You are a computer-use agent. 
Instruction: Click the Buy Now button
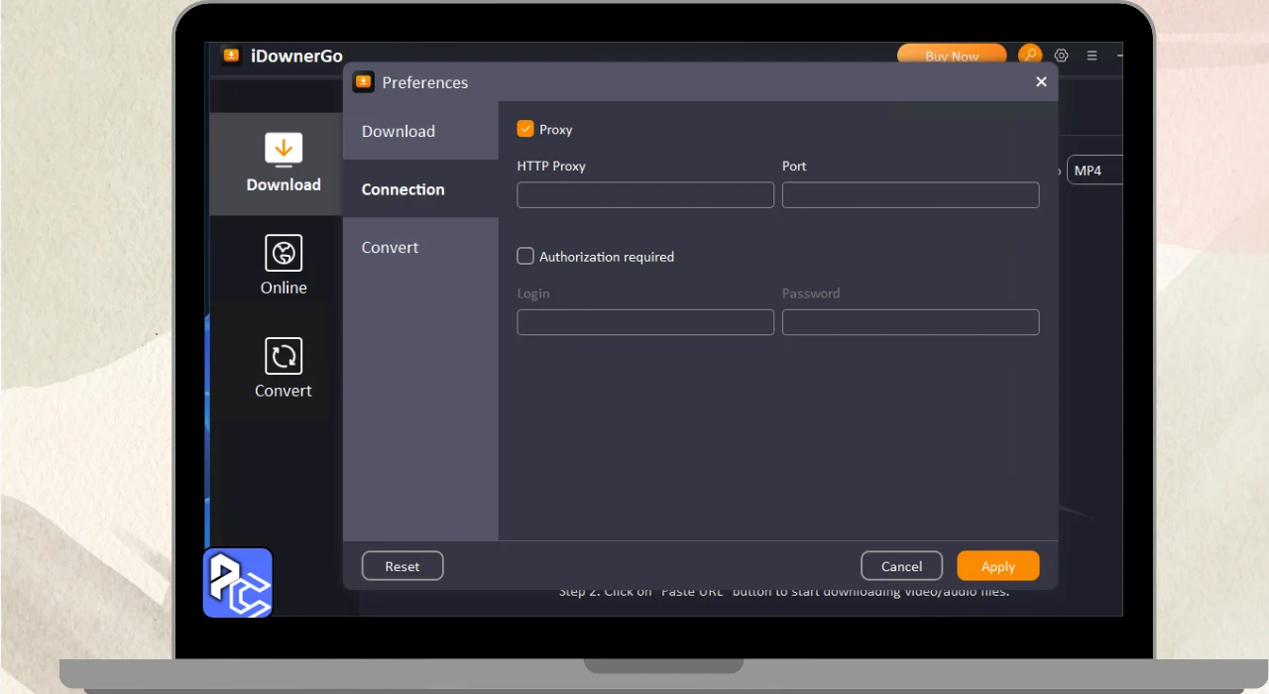tap(951, 57)
